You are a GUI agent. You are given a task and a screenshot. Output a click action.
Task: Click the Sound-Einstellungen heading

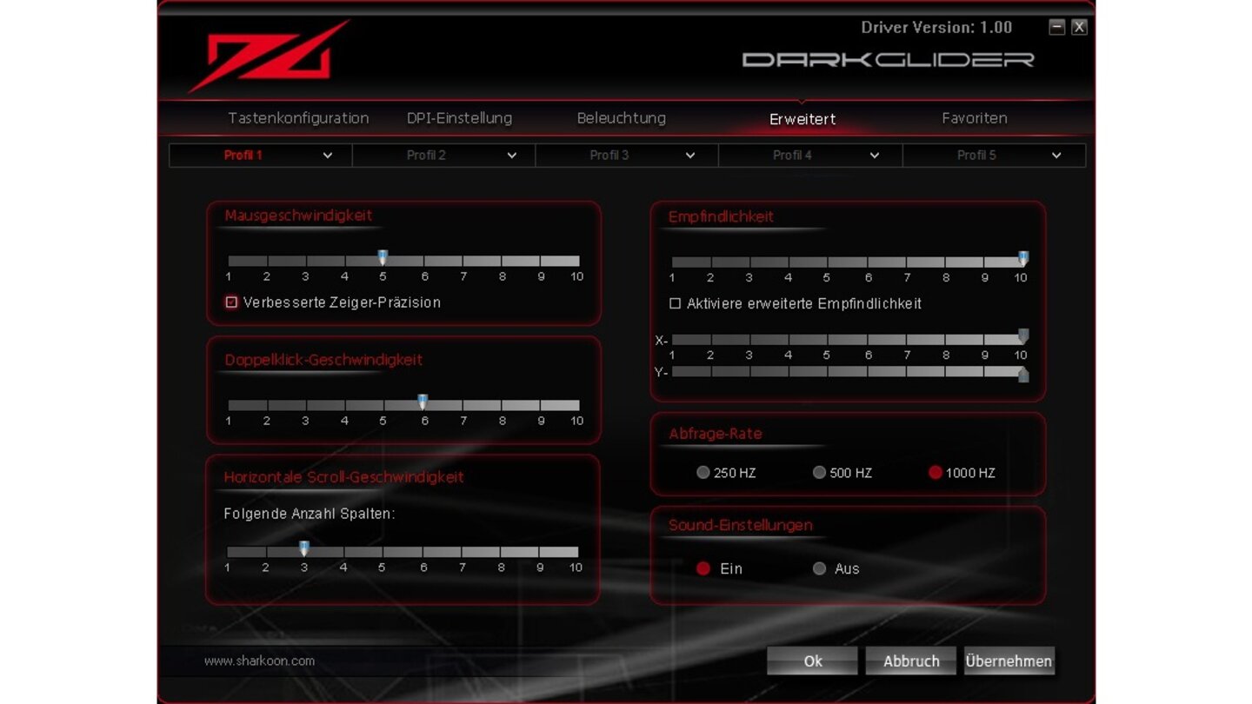pyautogui.click(x=741, y=525)
